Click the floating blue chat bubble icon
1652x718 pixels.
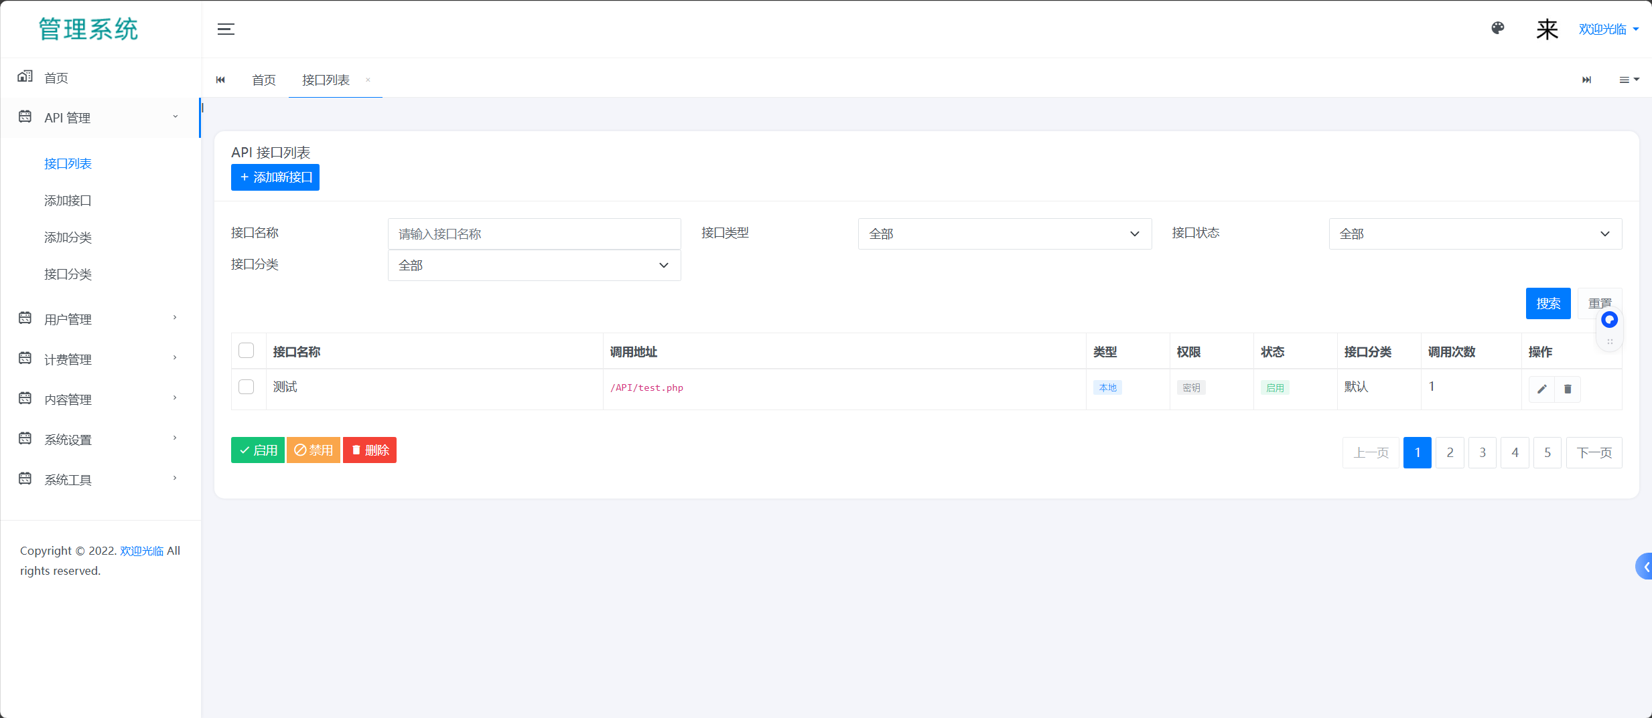point(1609,320)
